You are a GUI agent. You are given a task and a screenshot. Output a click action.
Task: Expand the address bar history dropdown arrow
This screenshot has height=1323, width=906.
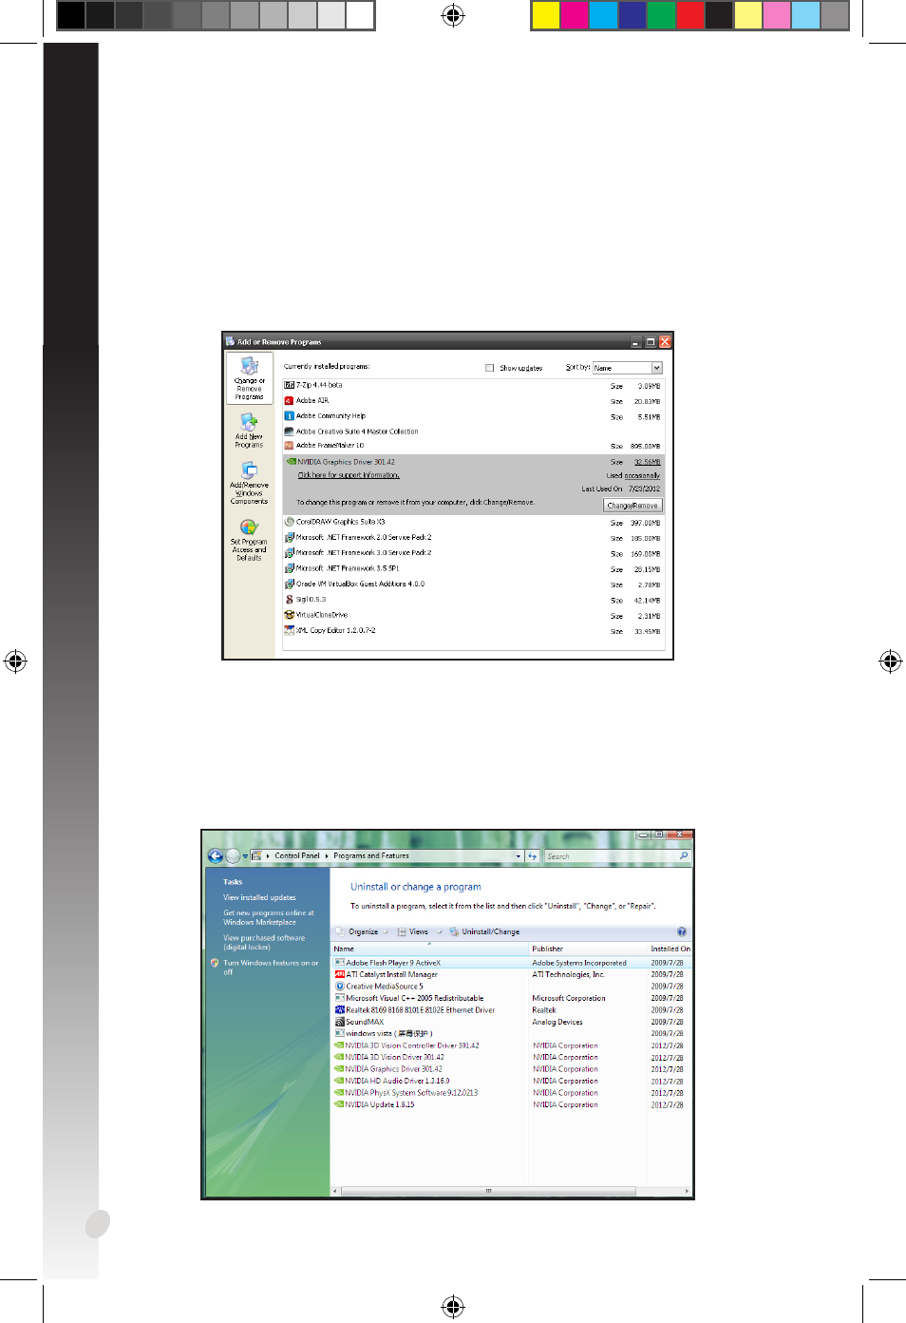(519, 855)
